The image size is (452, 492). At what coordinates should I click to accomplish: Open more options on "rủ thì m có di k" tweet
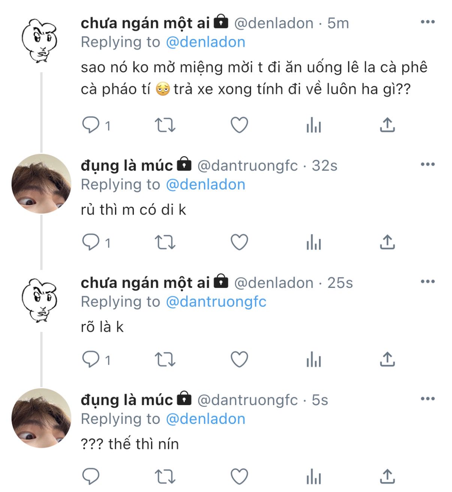(428, 164)
